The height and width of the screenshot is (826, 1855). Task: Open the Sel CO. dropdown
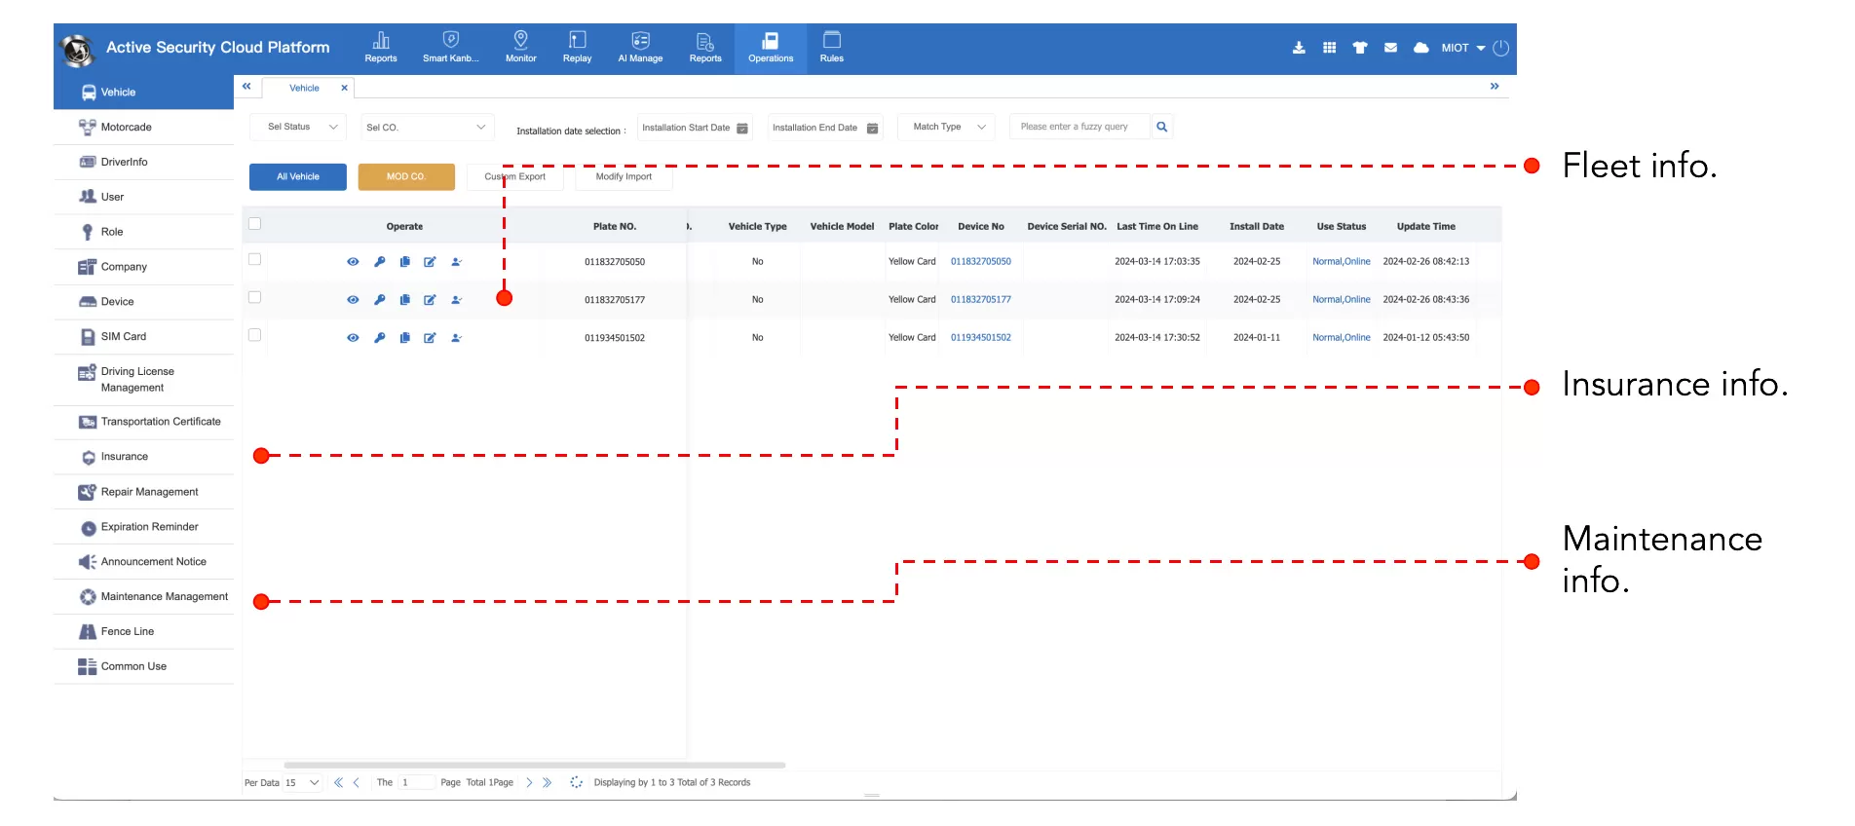(x=427, y=128)
